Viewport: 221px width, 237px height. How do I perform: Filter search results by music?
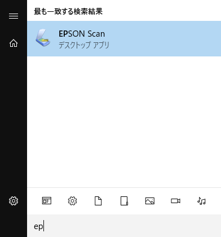(x=201, y=201)
